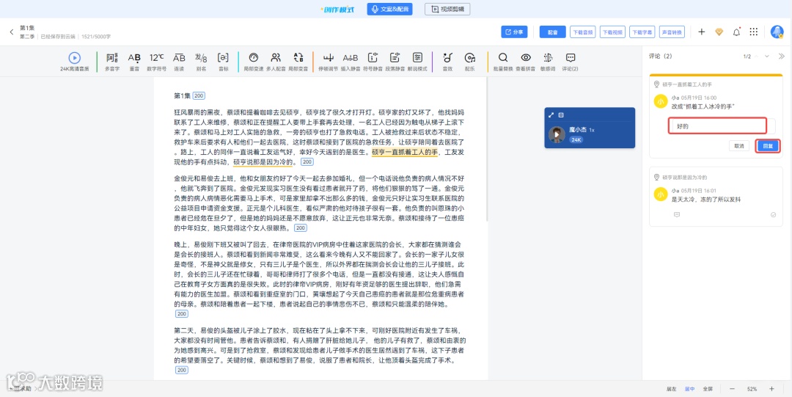792x397 pixels.
Task: Open the VIP diamond icon
Action: pos(719,32)
